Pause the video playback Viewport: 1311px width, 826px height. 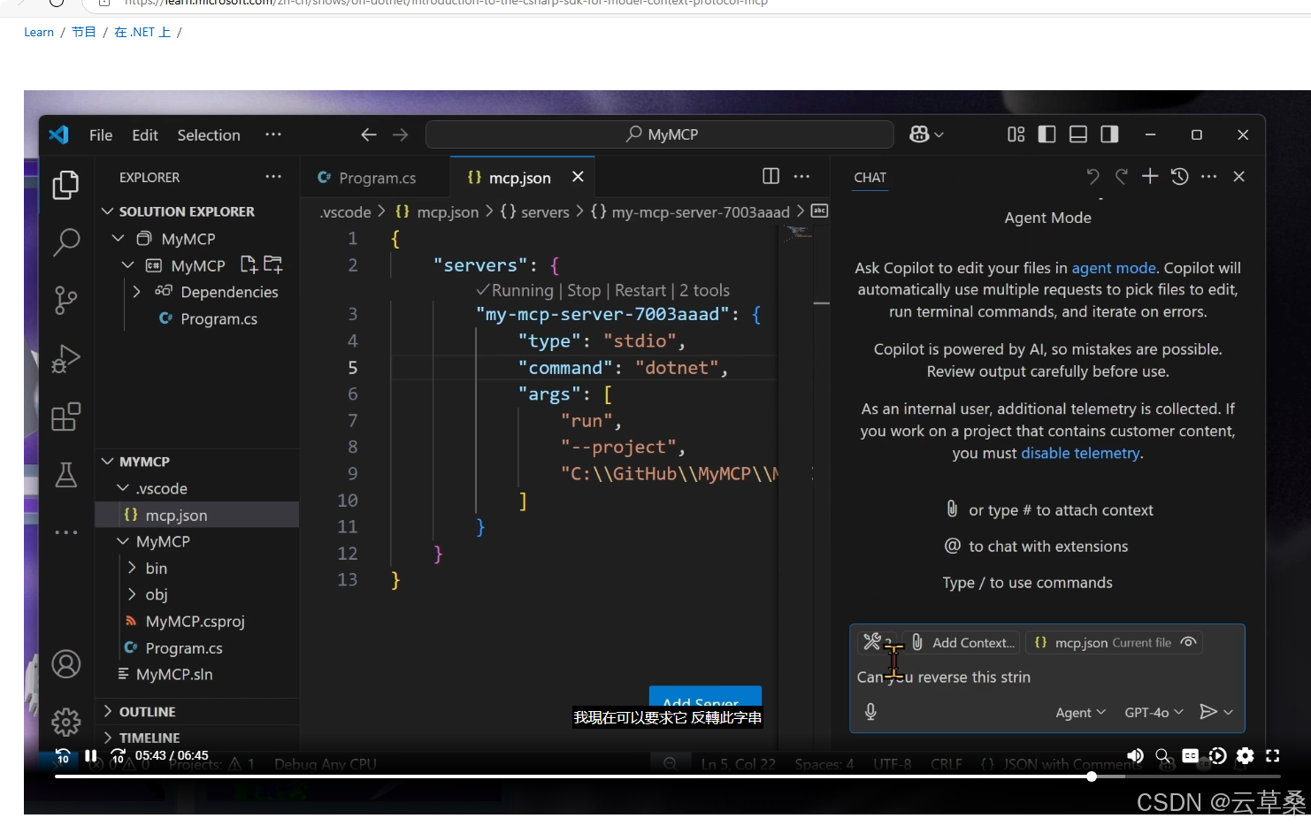point(90,755)
